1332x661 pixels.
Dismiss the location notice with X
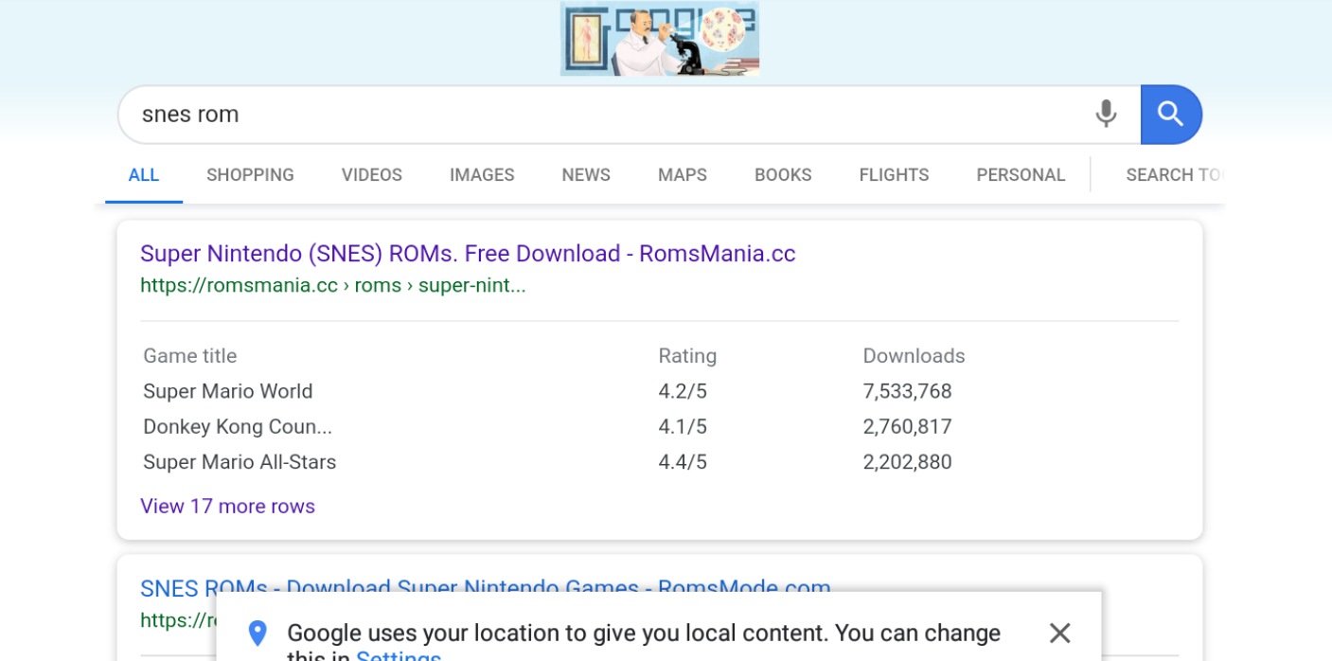pyautogui.click(x=1059, y=633)
